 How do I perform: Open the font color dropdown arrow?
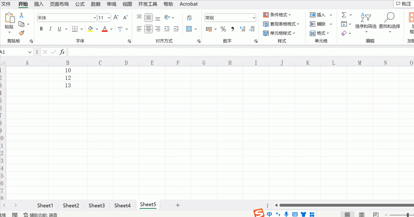(x=111, y=29)
